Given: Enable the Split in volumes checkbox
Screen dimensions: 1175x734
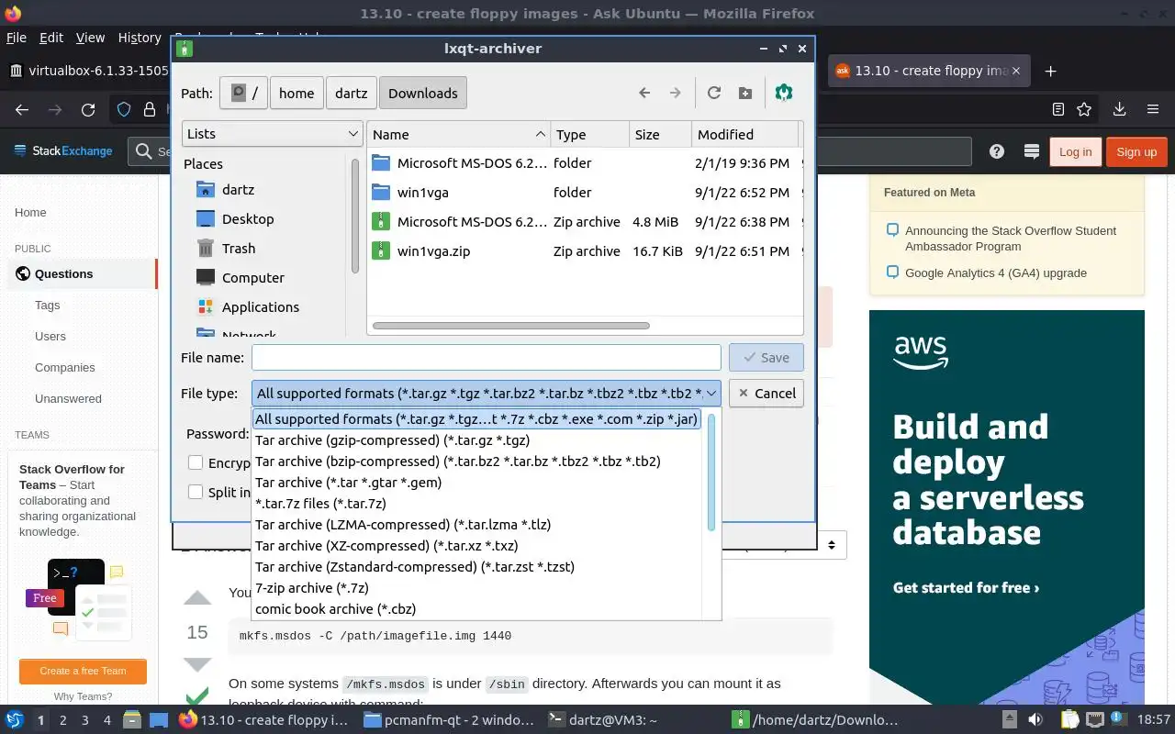Looking at the screenshot, I should (x=196, y=492).
